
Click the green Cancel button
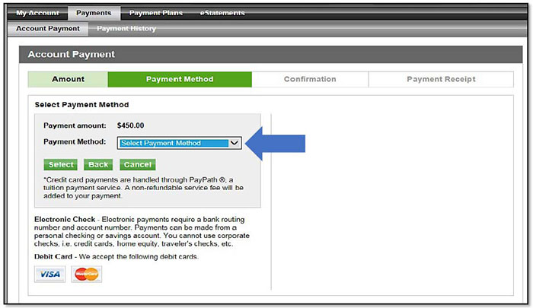(x=137, y=165)
